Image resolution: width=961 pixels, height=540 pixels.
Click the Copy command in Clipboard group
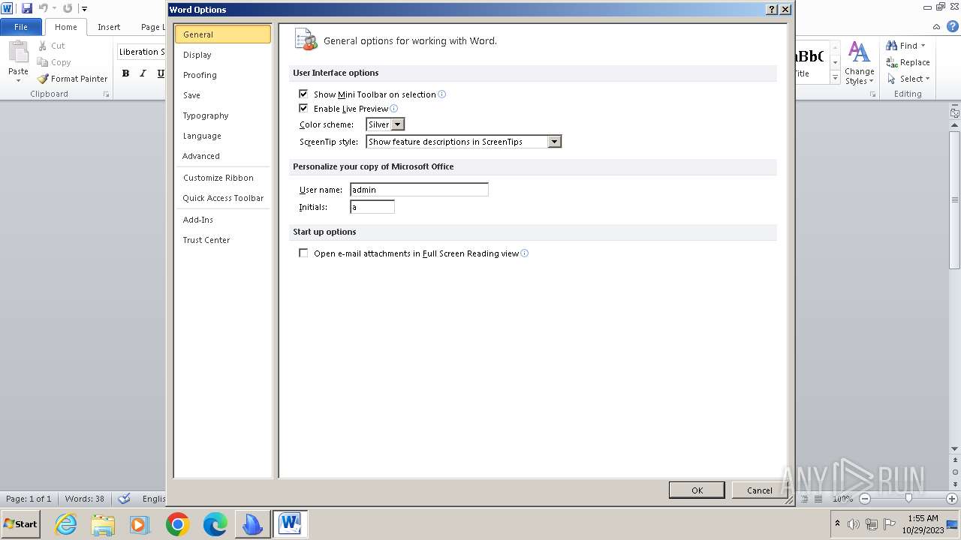click(53, 62)
